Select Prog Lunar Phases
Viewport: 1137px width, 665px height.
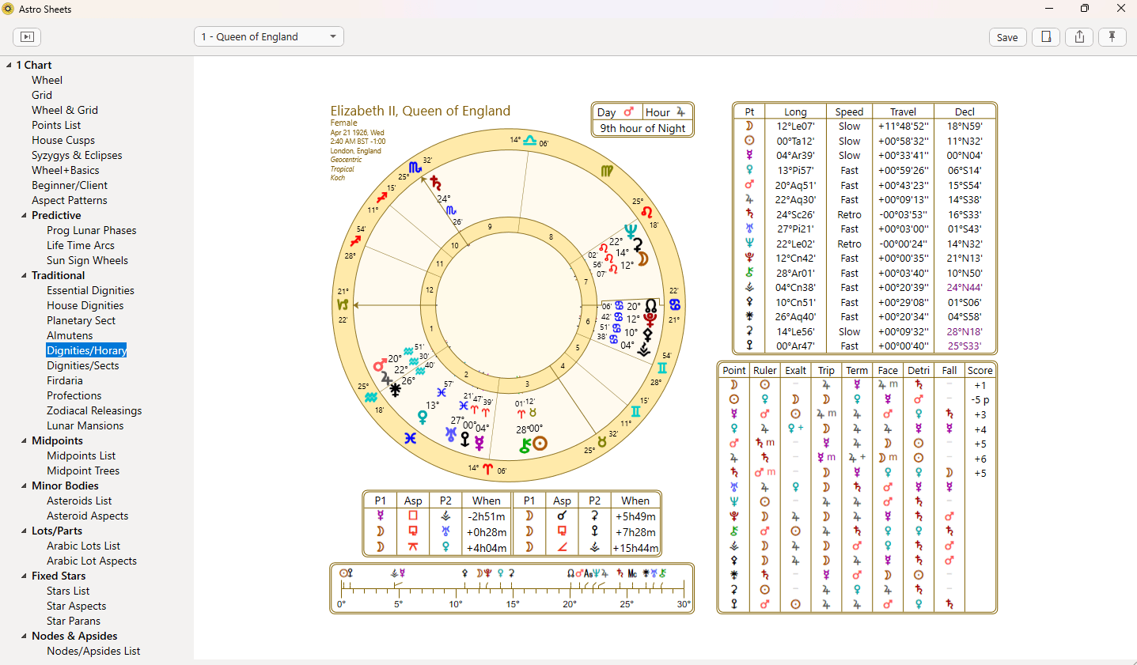[92, 230]
